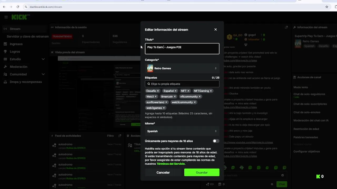Open Moderación in the sidebar
Viewport: 337px width, 189px height.
(x=18, y=67)
